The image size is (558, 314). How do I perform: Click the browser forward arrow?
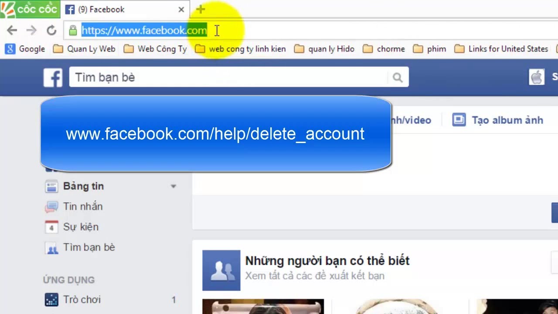click(x=31, y=30)
